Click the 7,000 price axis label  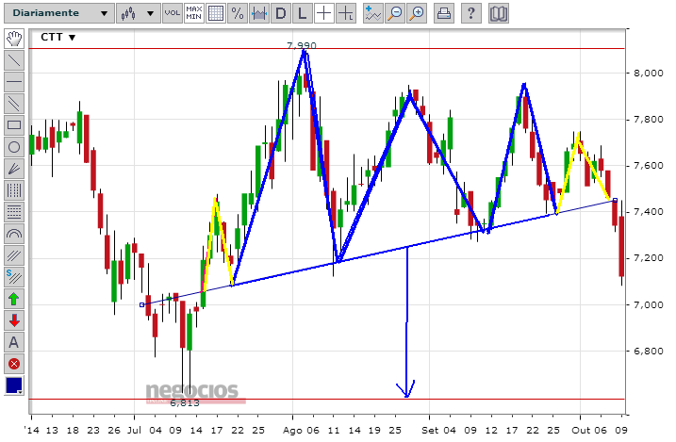pos(648,305)
